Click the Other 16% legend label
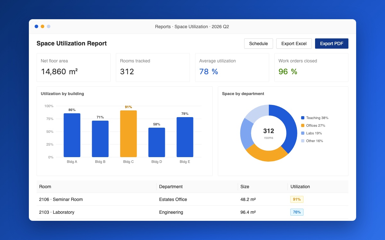The image size is (385, 240). click(314, 141)
